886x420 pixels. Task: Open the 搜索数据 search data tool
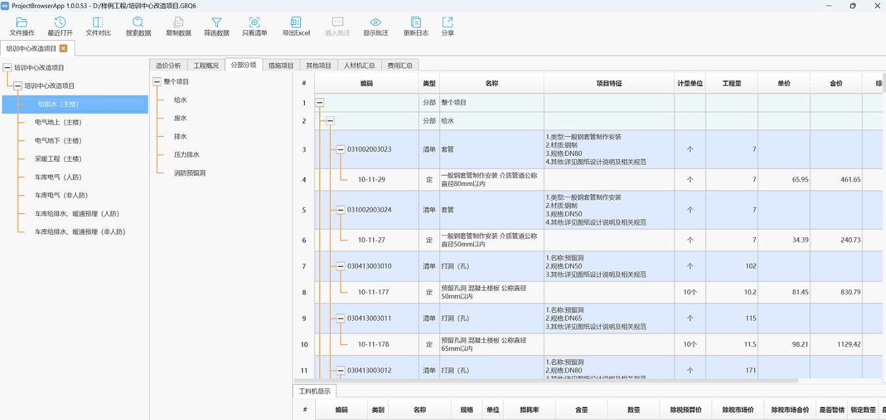pyautogui.click(x=138, y=26)
